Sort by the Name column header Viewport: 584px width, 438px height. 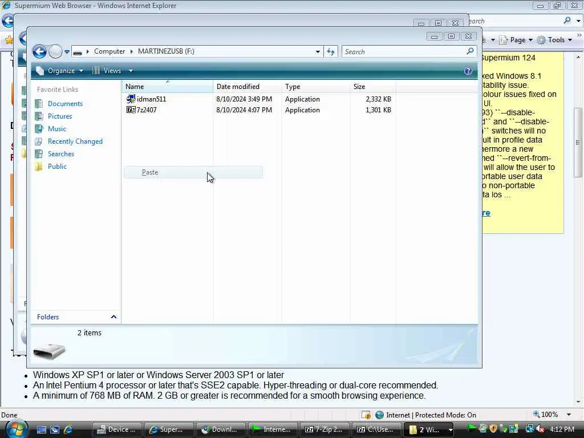click(167, 87)
